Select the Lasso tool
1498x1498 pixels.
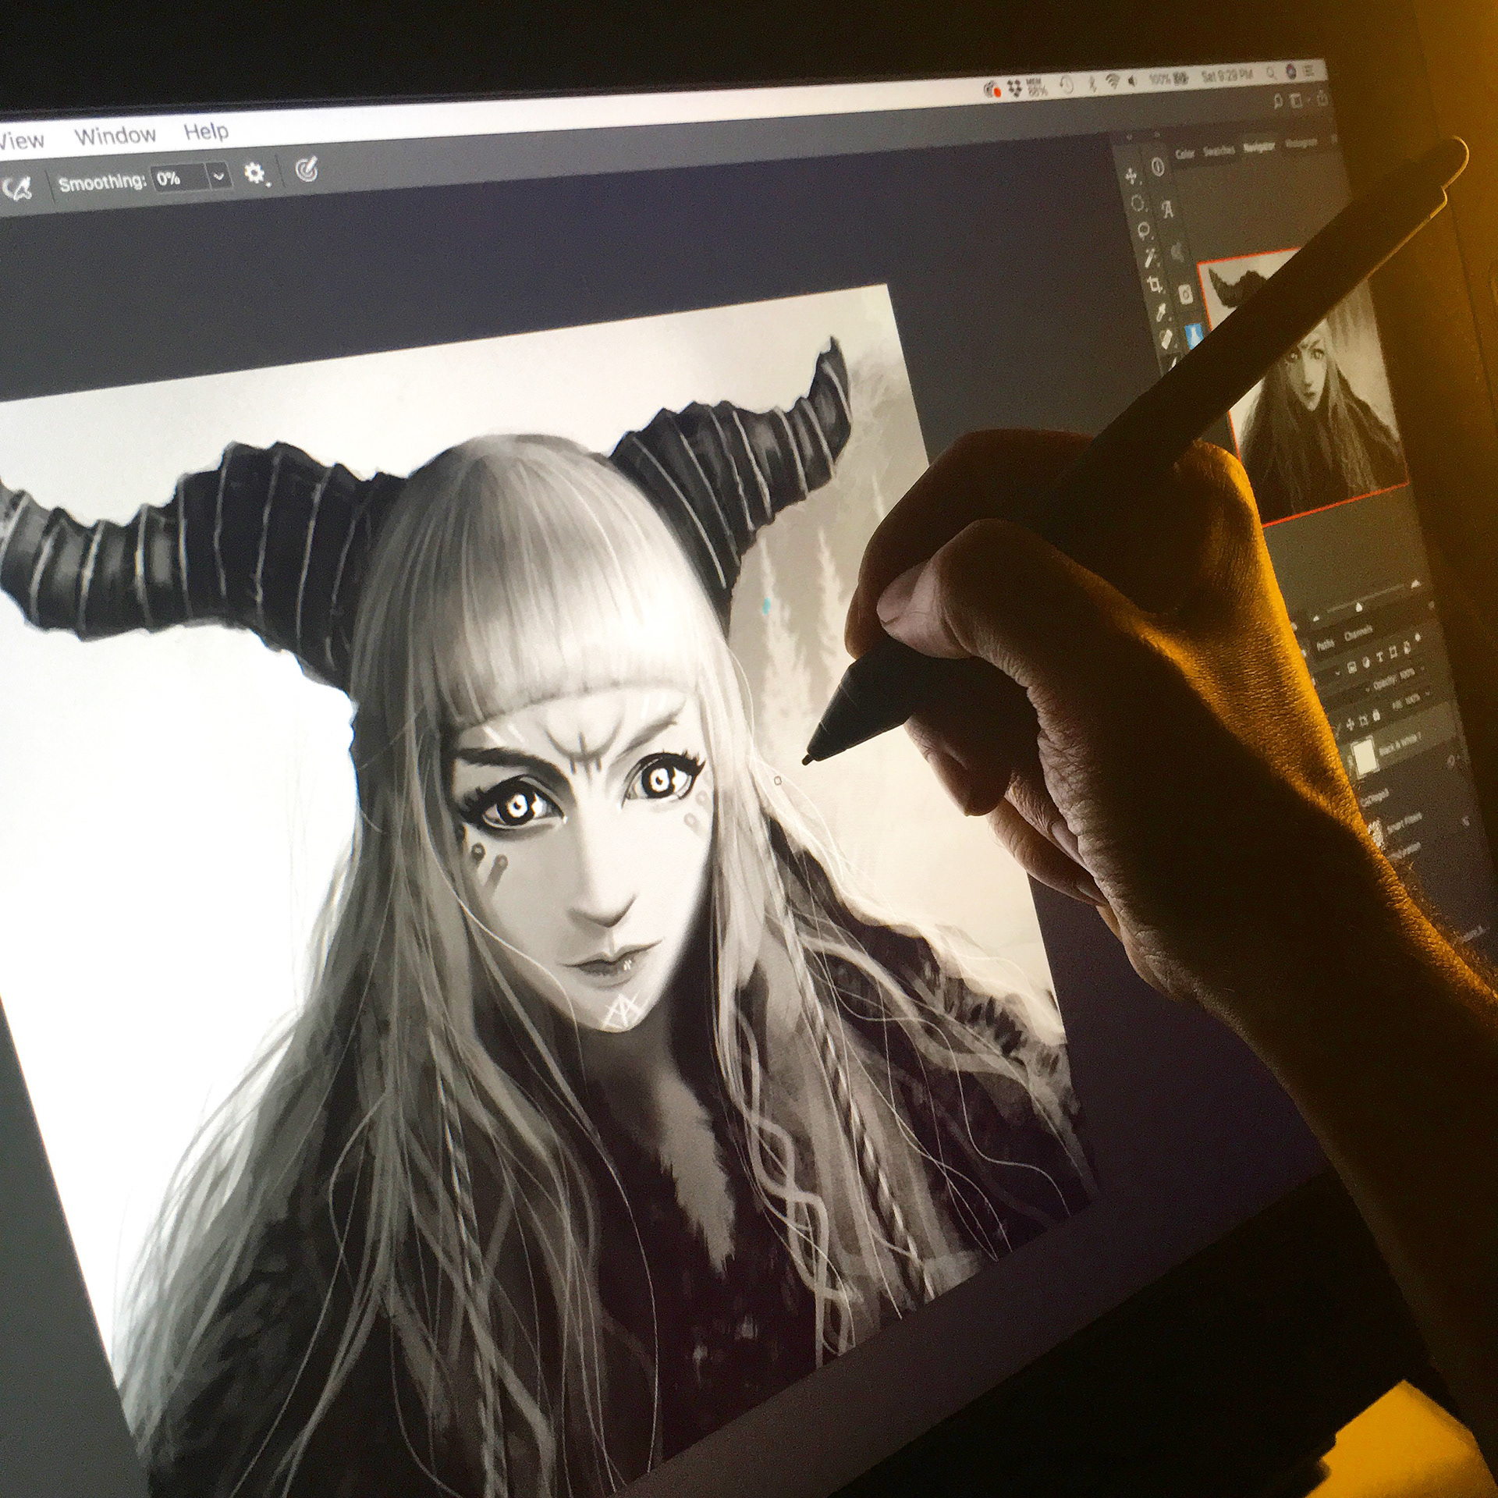pyautogui.click(x=1144, y=230)
